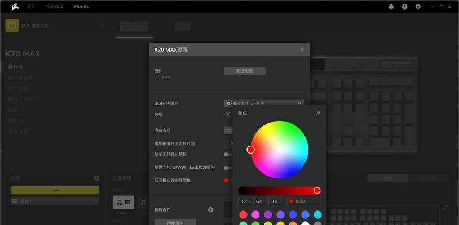Pick the coral red preset swatch

[243, 215]
